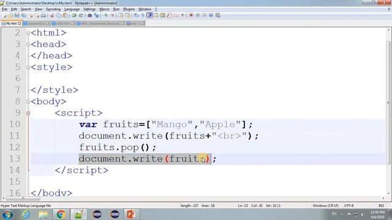The width and height of the screenshot is (392, 220).
Task: Open the Settings menu
Action: [x=89, y=9]
